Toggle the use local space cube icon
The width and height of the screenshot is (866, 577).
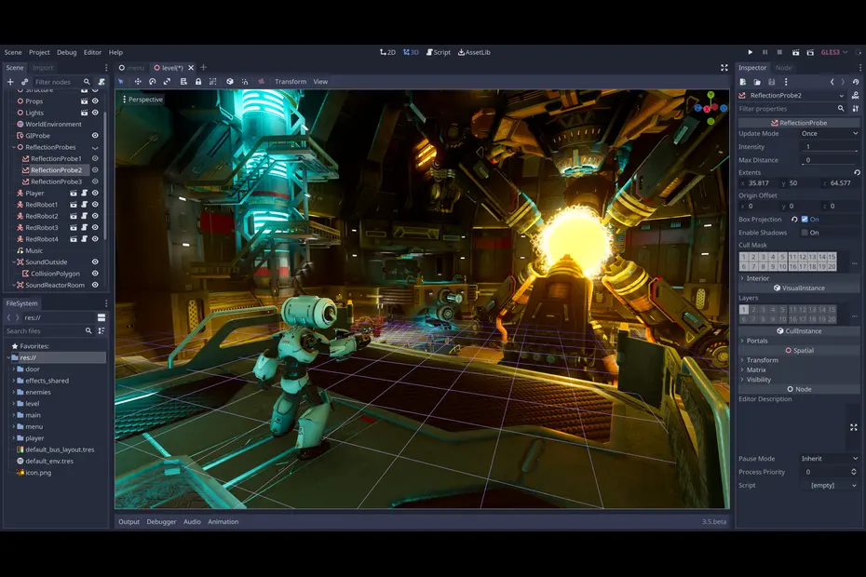230,82
